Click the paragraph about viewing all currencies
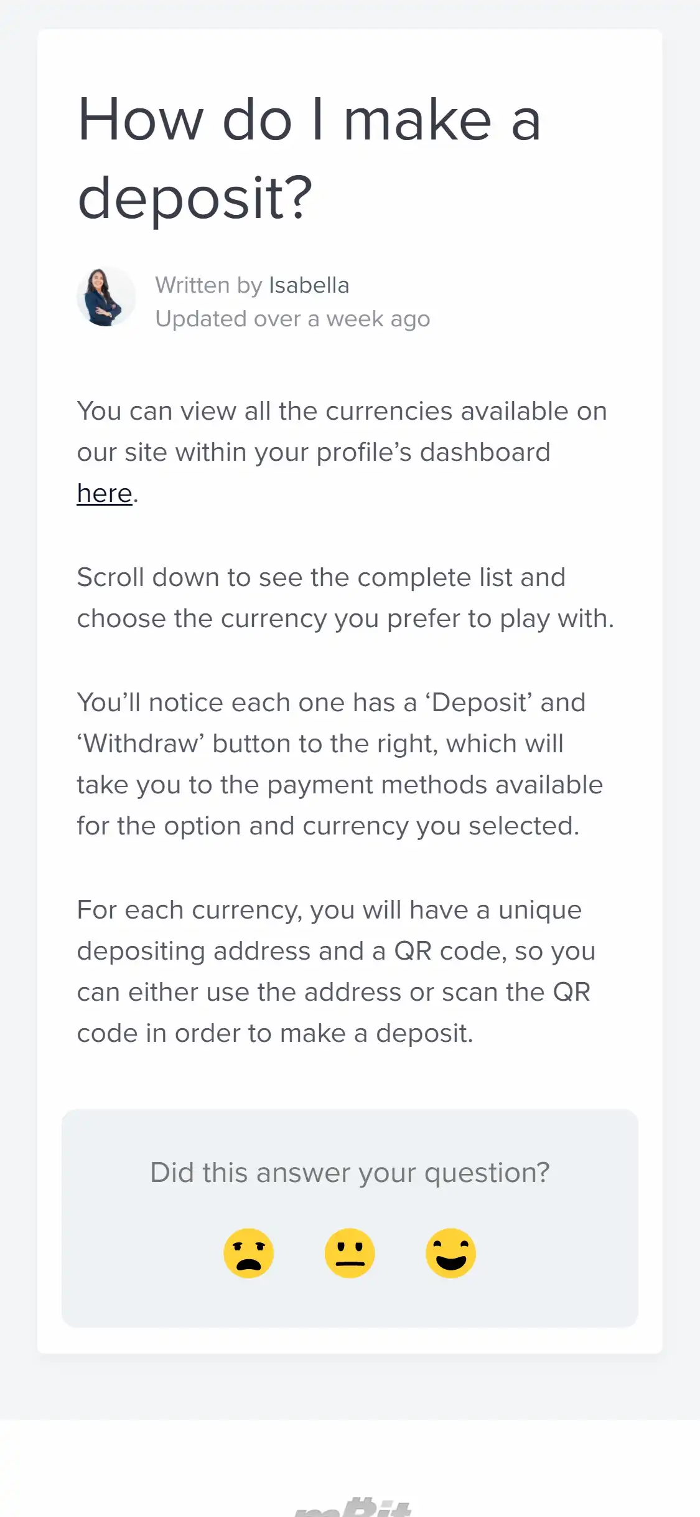Image resolution: width=700 pixels, height=1517 pixels. (x=342, y=432)
